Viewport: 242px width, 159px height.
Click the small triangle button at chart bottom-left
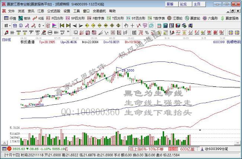point(4,143)
